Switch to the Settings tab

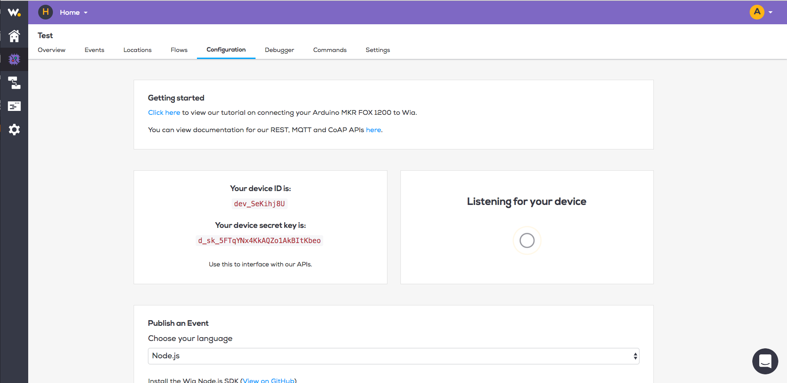tap(378, 50)
